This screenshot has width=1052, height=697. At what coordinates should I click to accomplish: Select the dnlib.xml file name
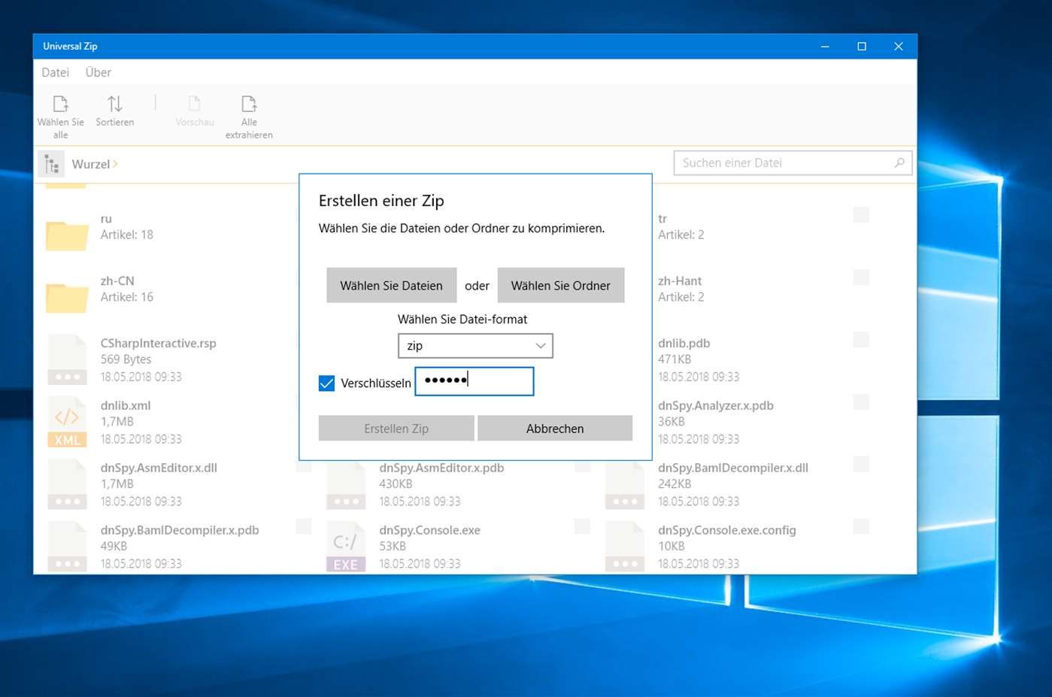(x=126, y=406)
